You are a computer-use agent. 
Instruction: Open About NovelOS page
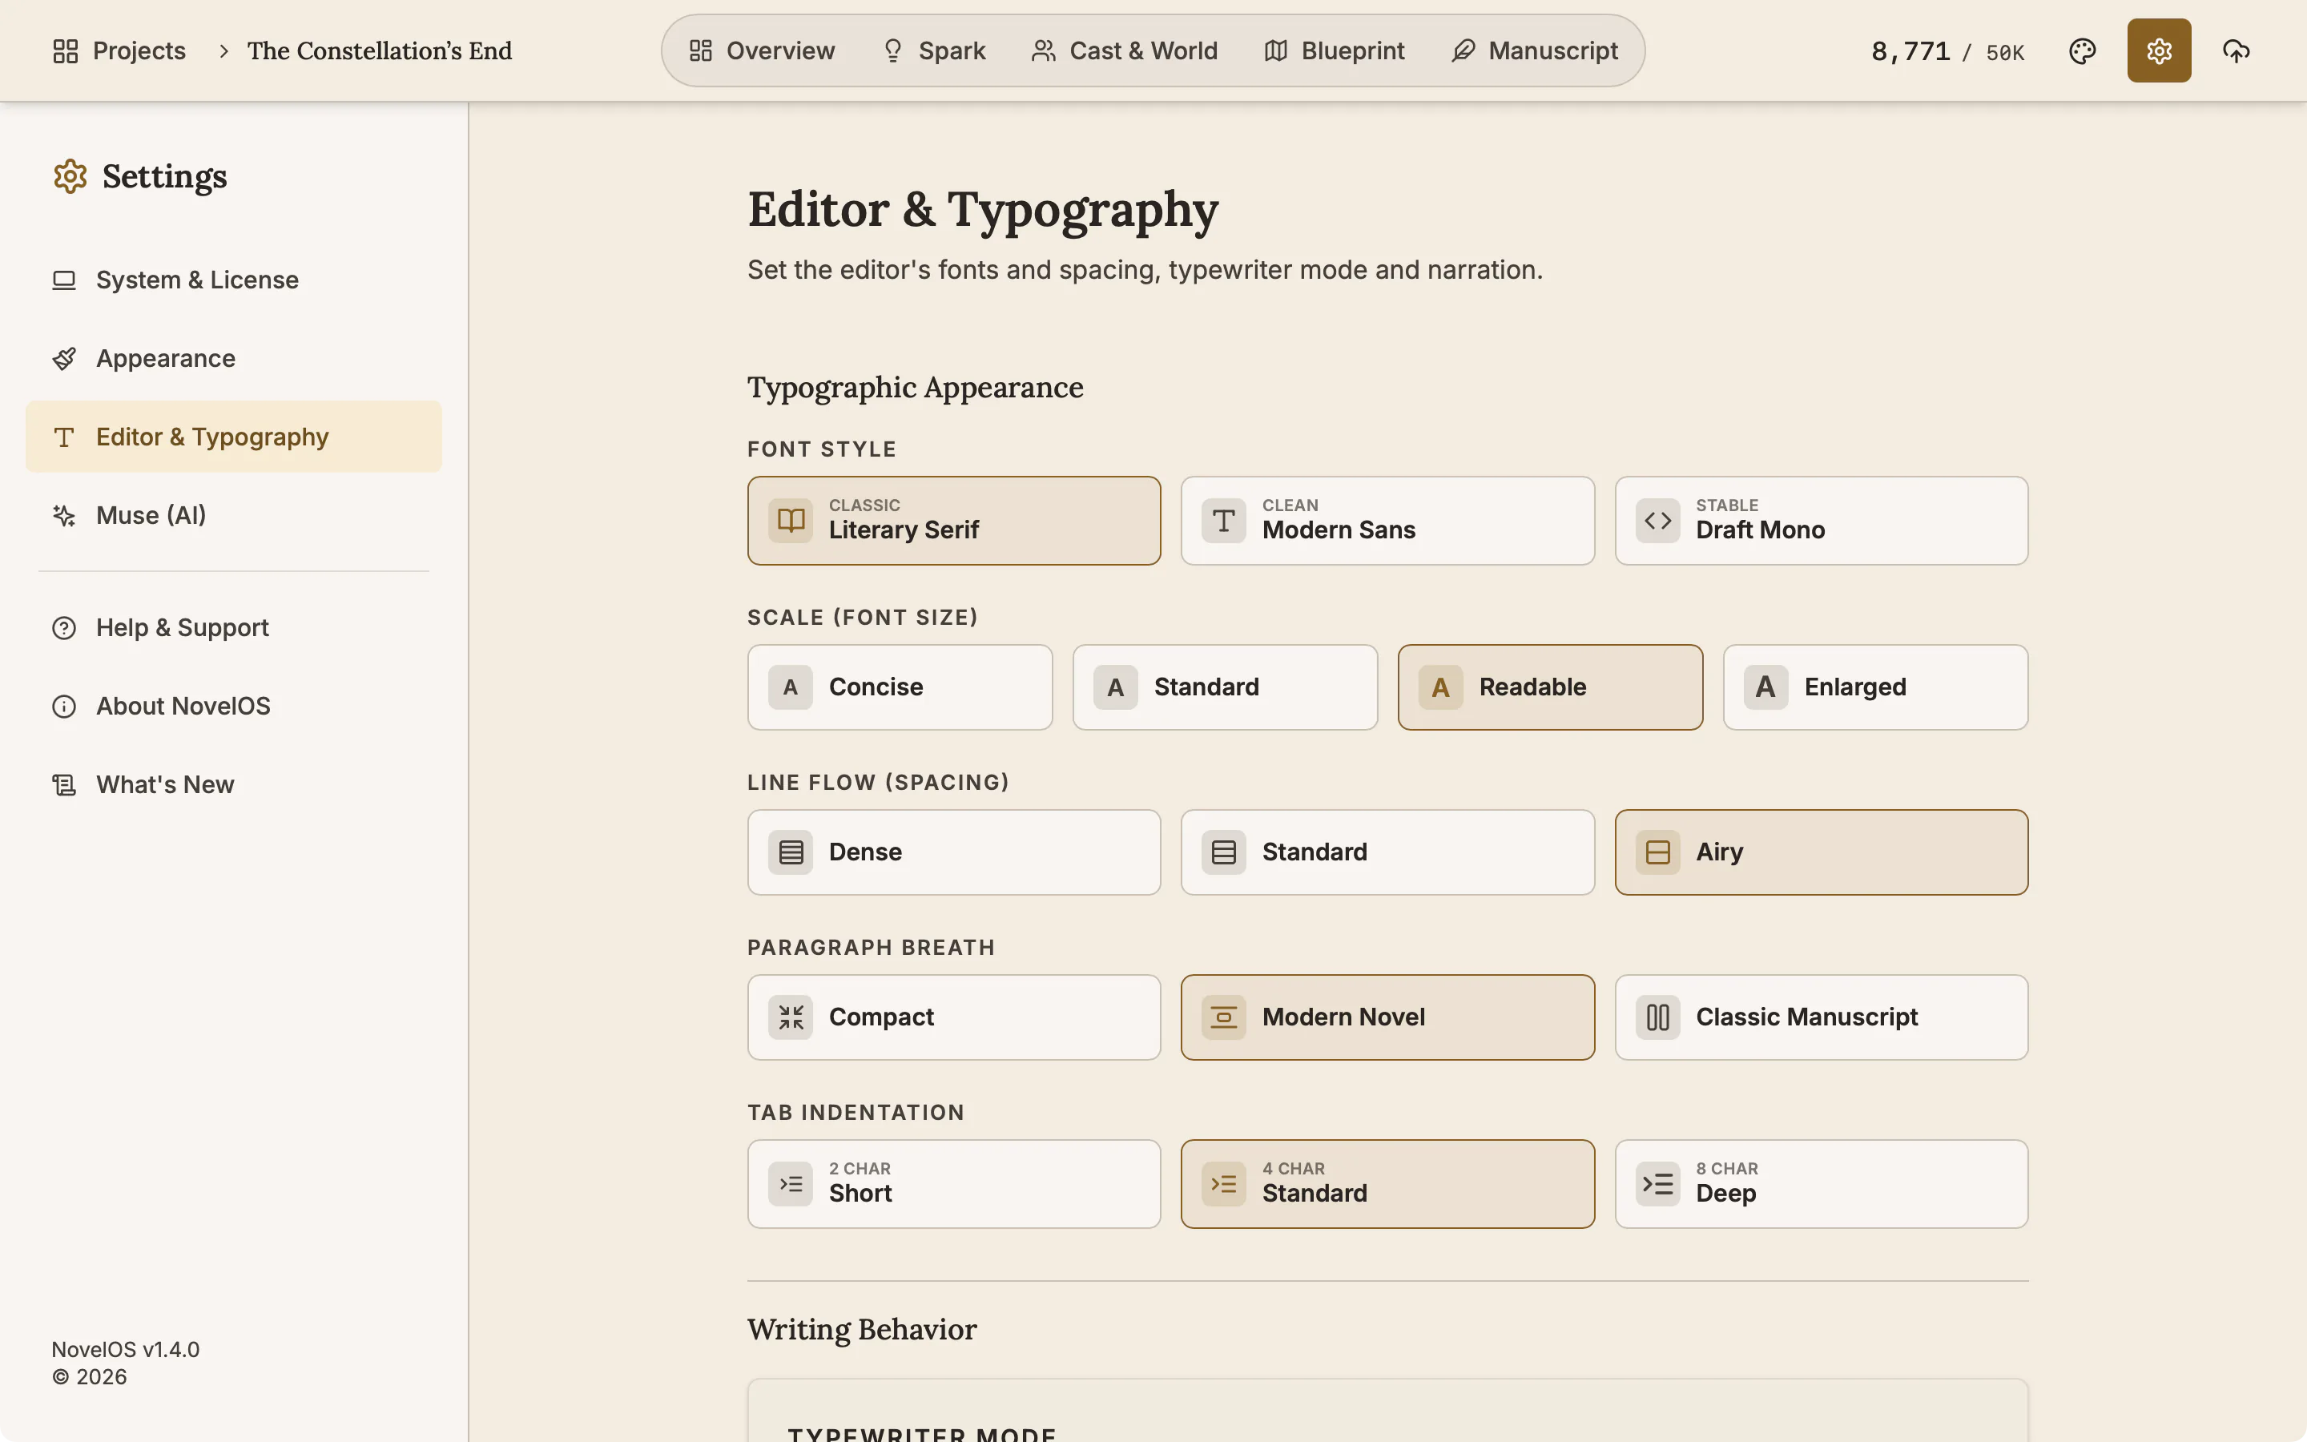point(234,706)
